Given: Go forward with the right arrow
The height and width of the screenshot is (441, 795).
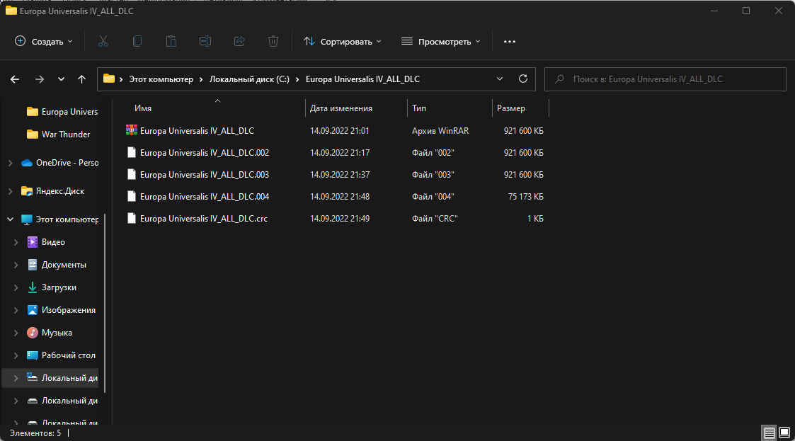Looking at the screenshot, I should point(39,79).
